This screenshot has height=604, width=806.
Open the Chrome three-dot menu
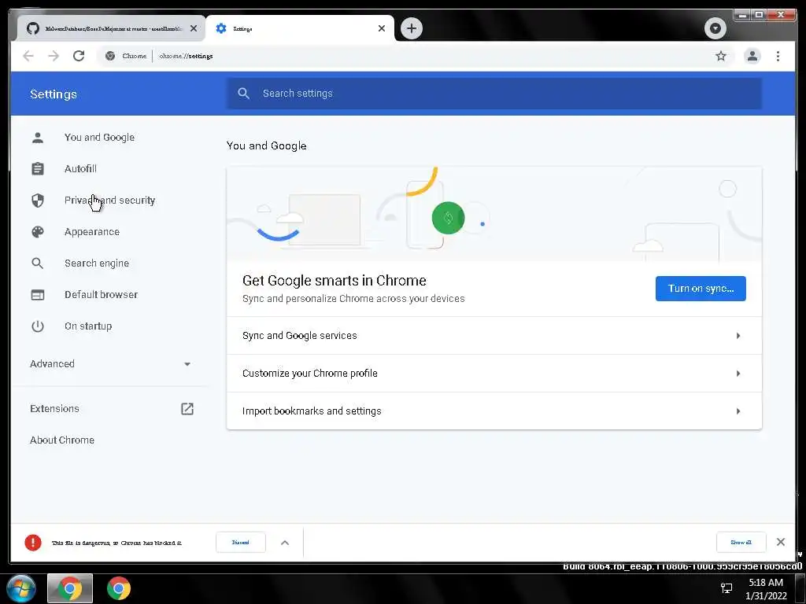[x=778, y=56]
